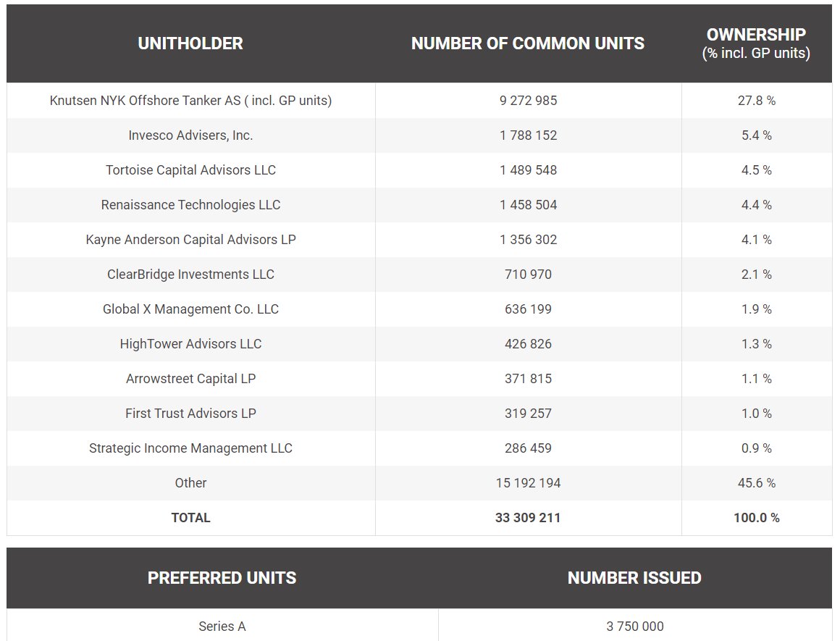Click the value 15 192 194
Screen dimensions: 840x641
click(x=528, y=483)
